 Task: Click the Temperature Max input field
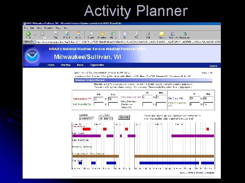pos(113,99)
